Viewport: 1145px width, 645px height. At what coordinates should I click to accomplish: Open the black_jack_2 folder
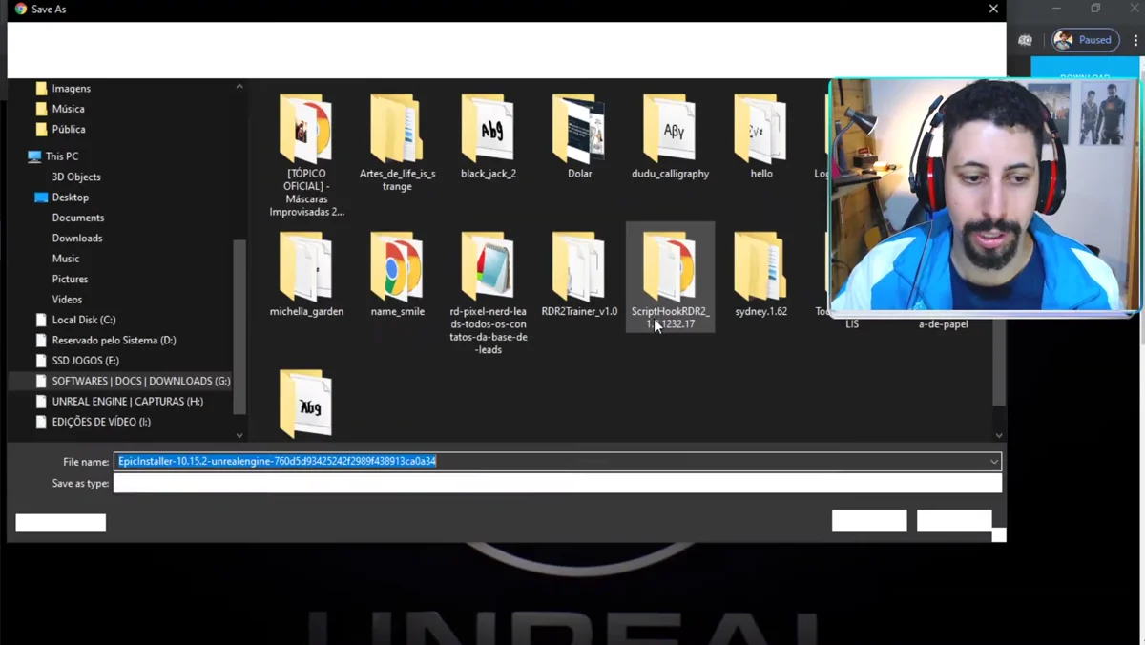click(x=489, y=136)
